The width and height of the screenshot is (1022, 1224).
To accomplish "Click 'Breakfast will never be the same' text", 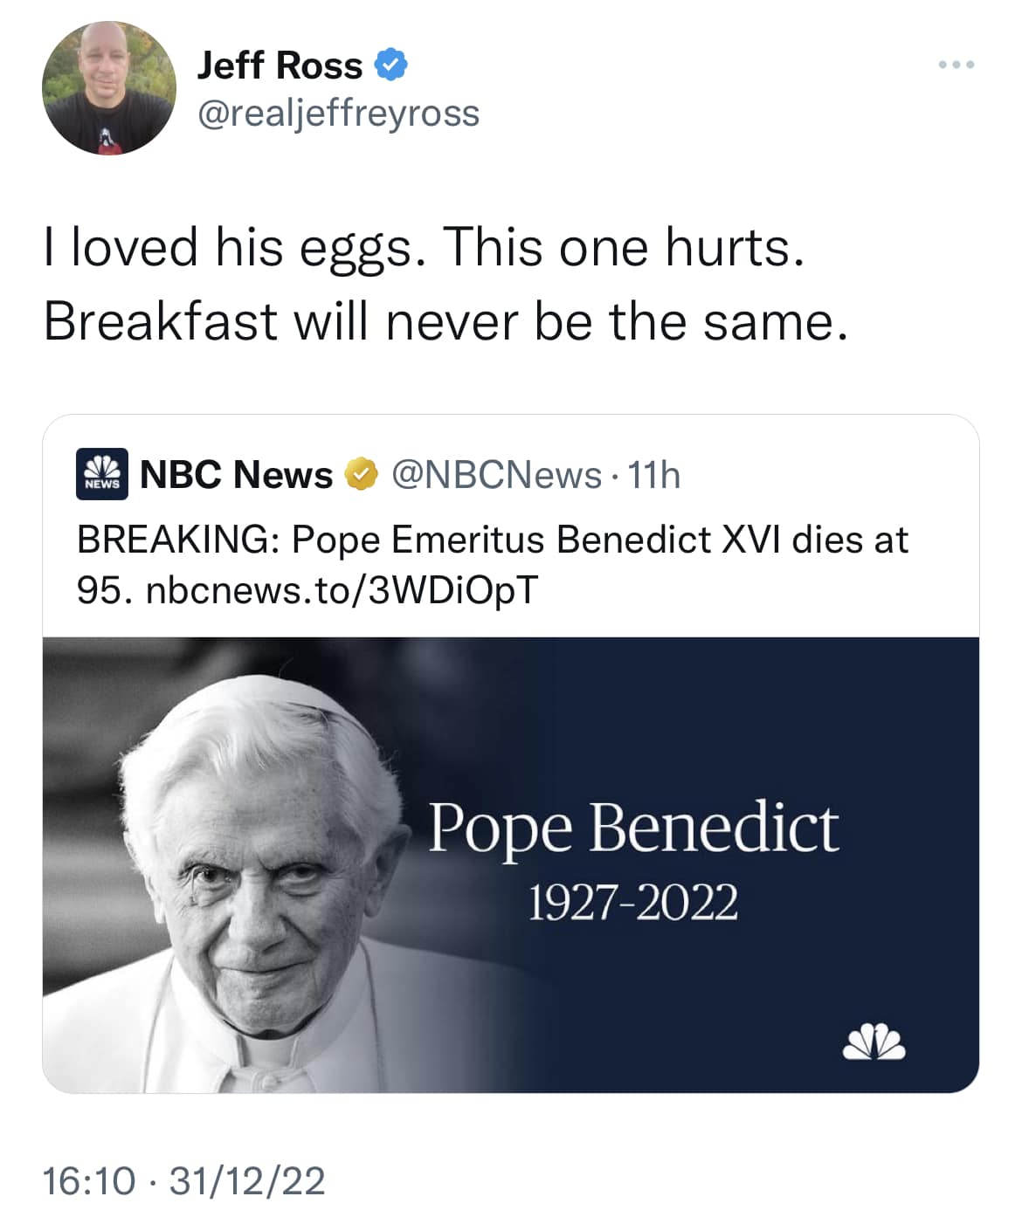I will click(x=445, y=321).
